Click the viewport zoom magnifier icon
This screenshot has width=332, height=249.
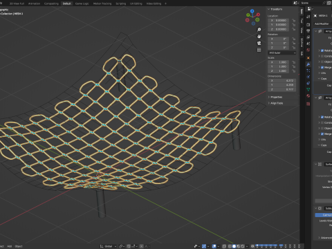click(259, 30)
